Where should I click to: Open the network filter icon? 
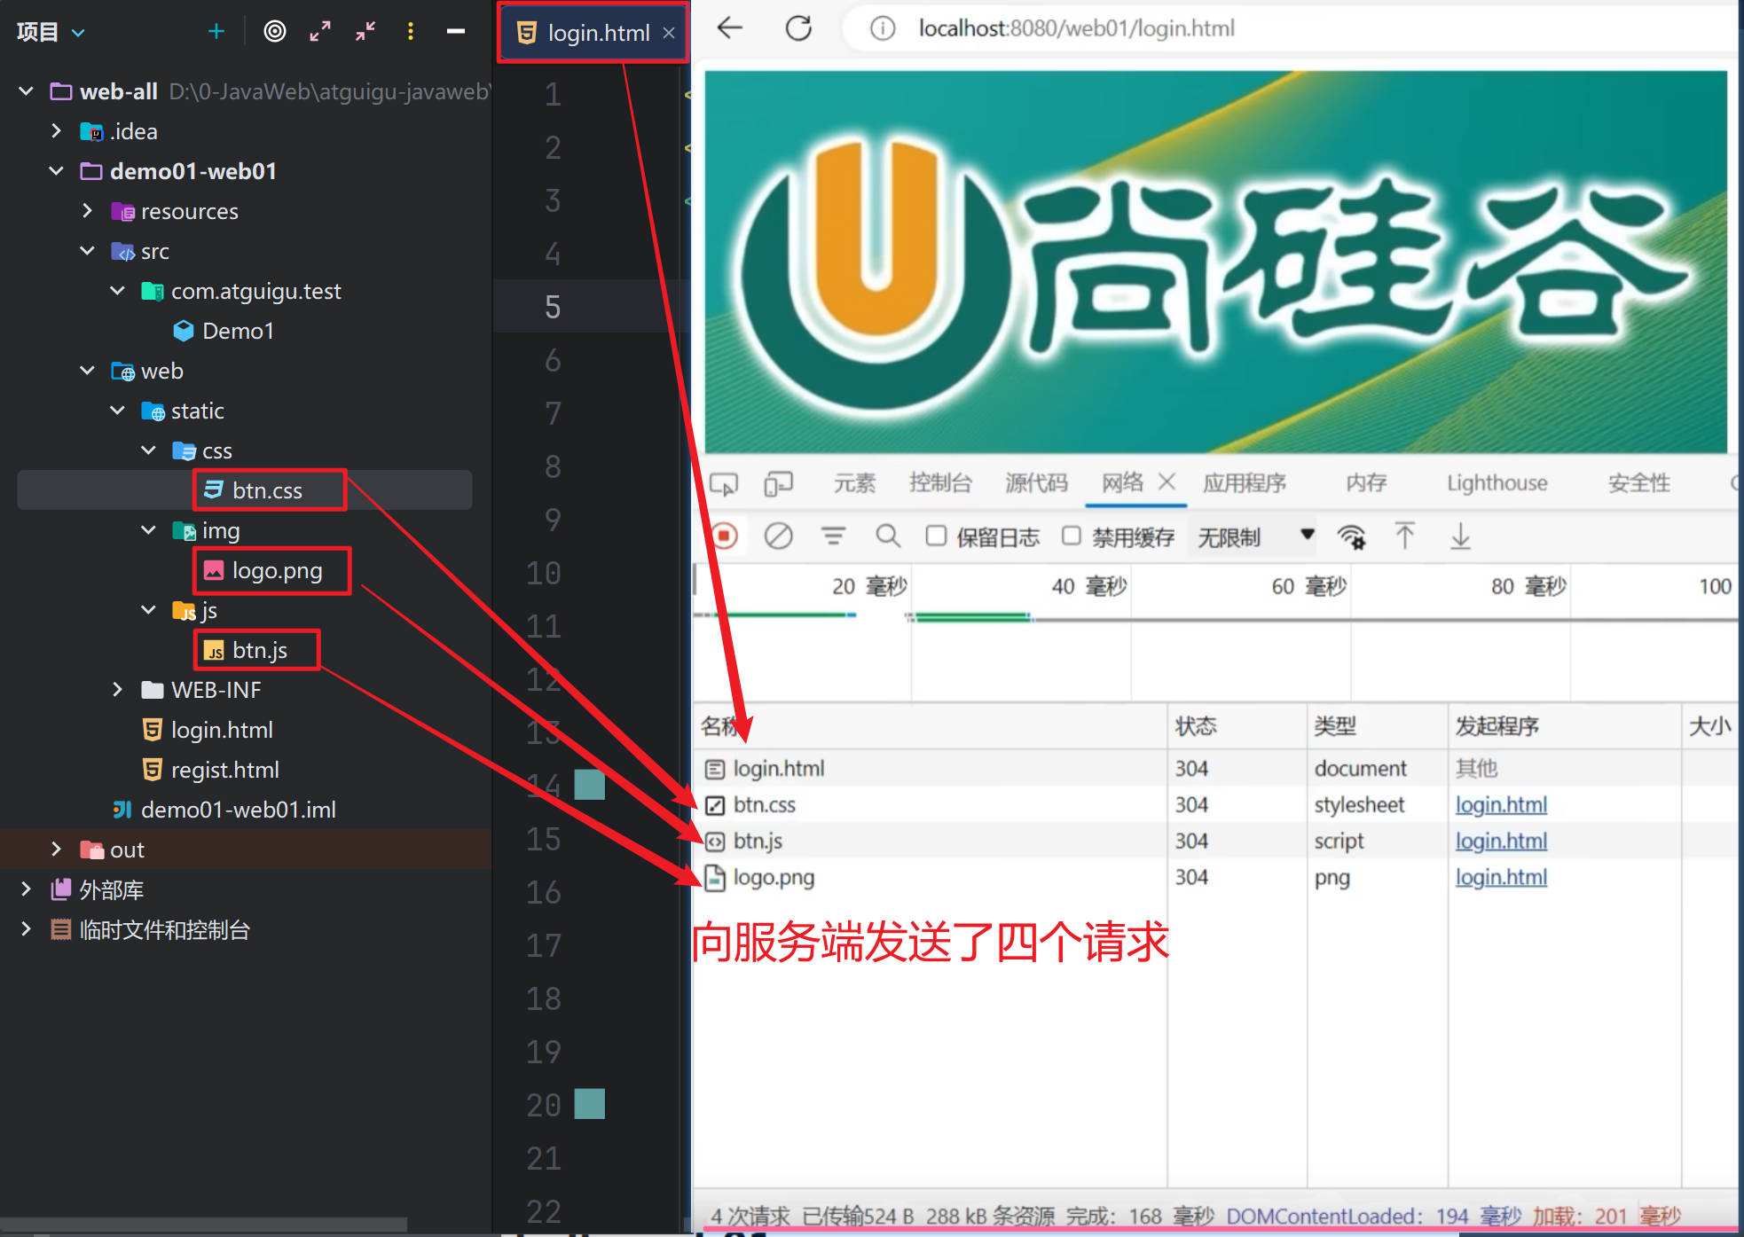(832, 536)
